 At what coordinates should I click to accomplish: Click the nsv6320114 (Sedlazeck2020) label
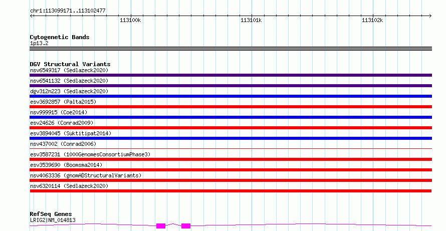(x=69, y=186)
